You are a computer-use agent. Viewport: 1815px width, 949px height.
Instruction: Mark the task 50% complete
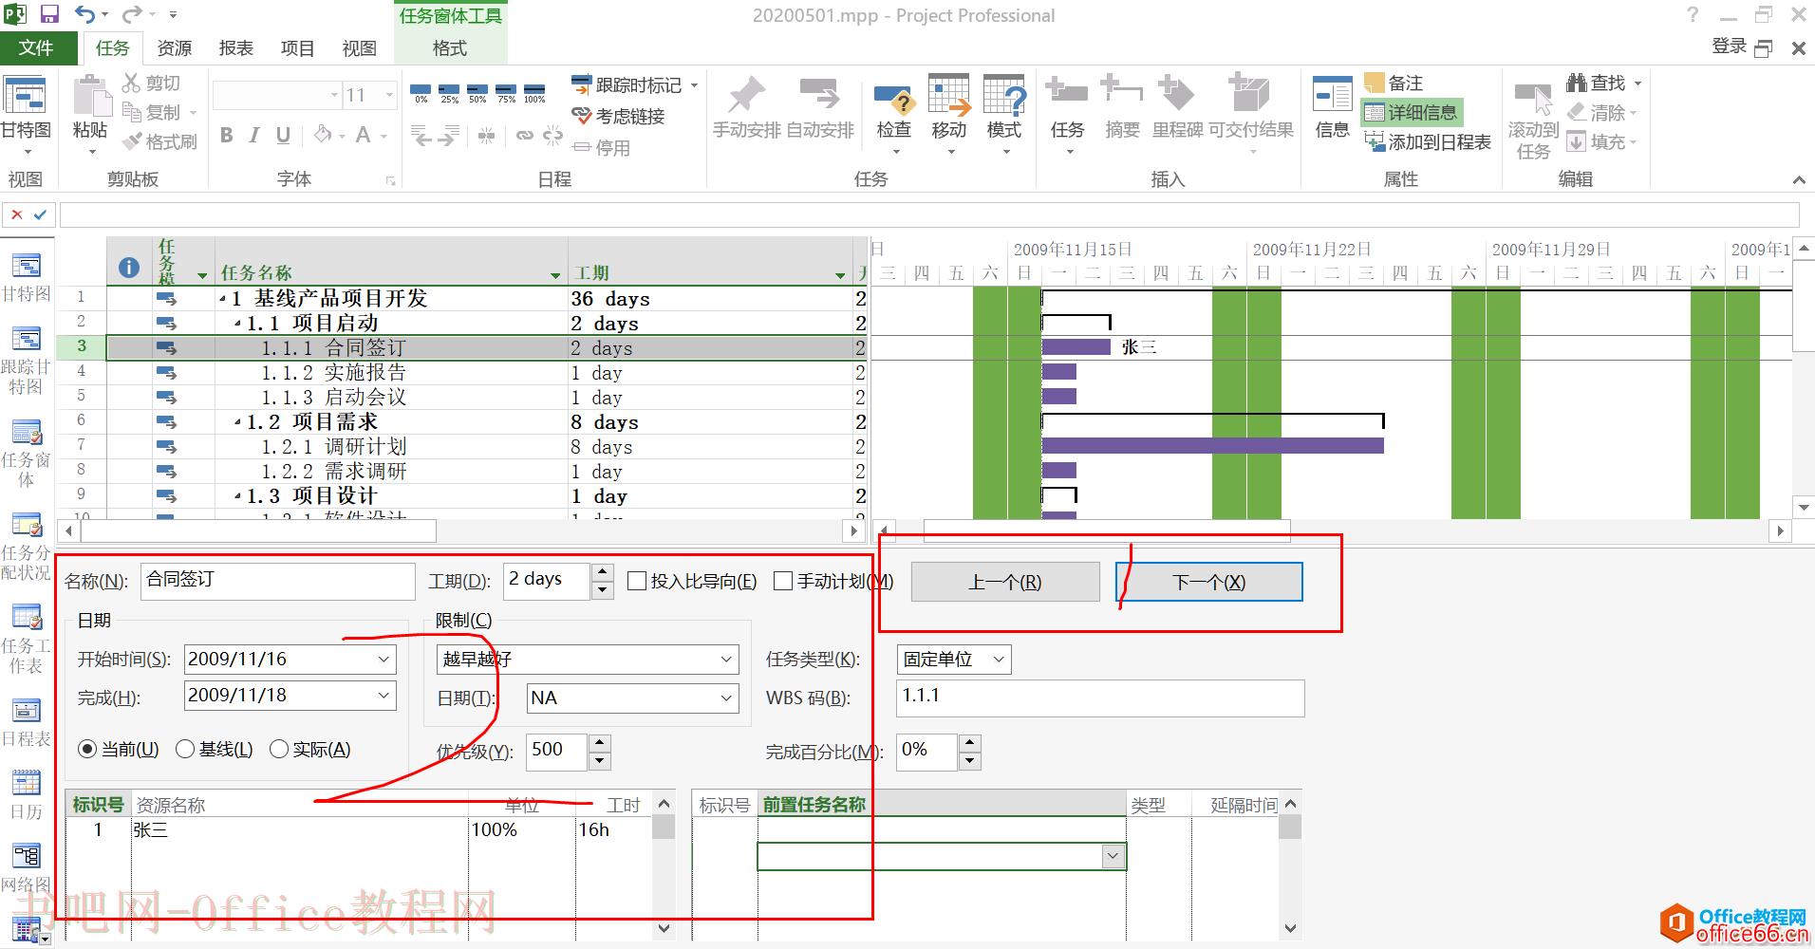477,93
